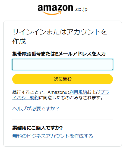Open the プラ privacy notice link on the first line
Screen dimensions: 123x147
click(x=105, y=92)
